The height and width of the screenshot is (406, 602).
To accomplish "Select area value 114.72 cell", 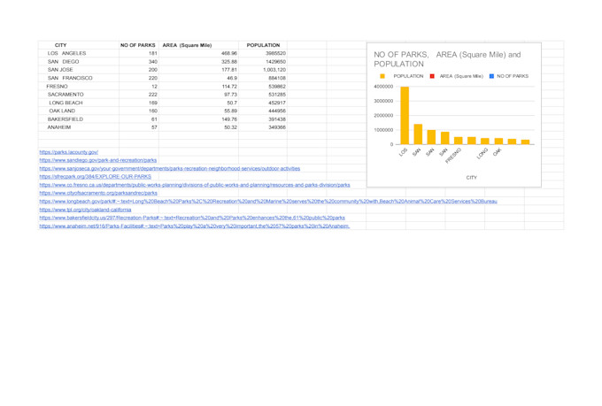I will point(198,87).
